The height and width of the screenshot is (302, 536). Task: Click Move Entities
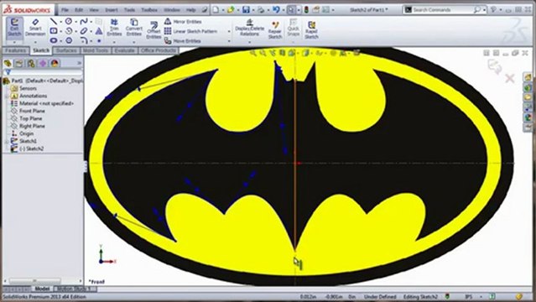coord(183,41)
